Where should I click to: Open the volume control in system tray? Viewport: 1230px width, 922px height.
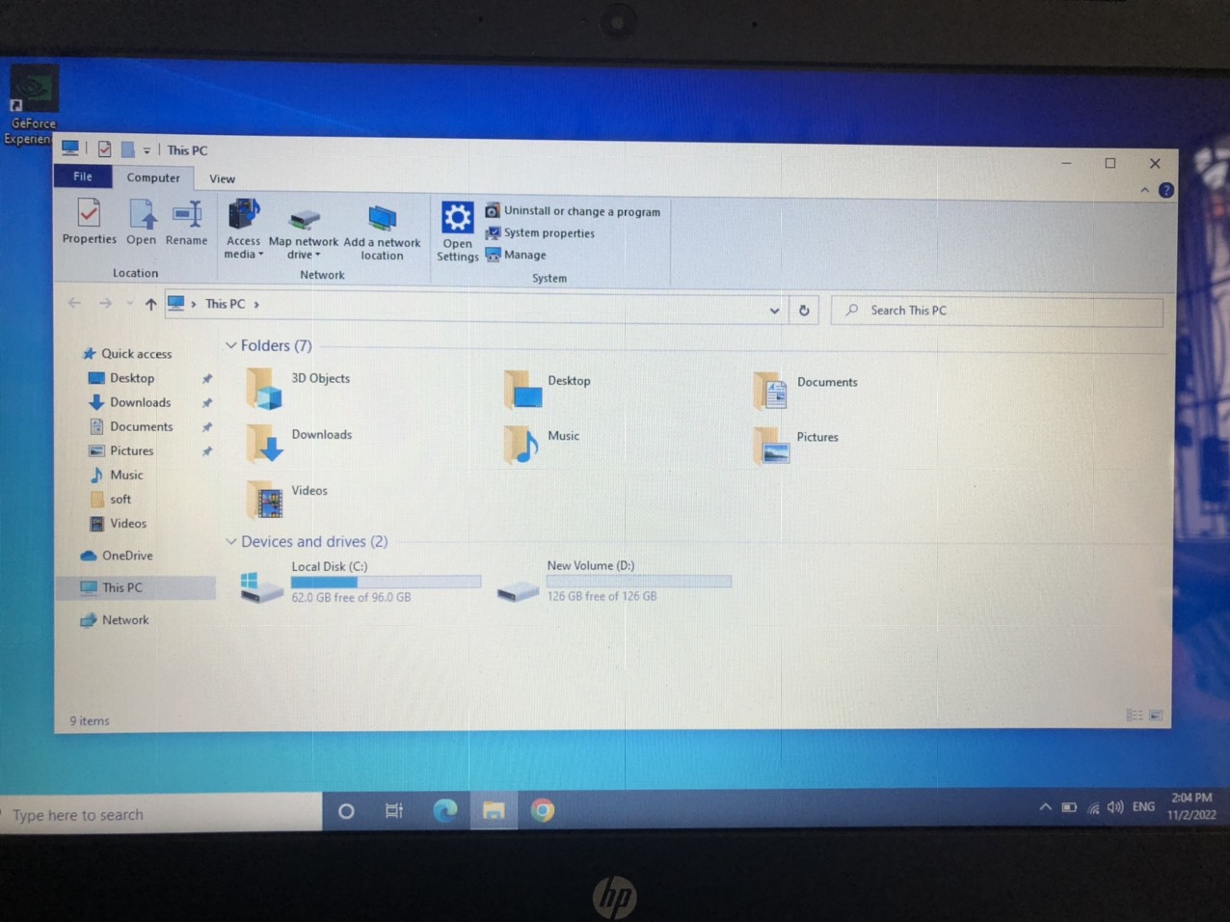(1115, 807)
